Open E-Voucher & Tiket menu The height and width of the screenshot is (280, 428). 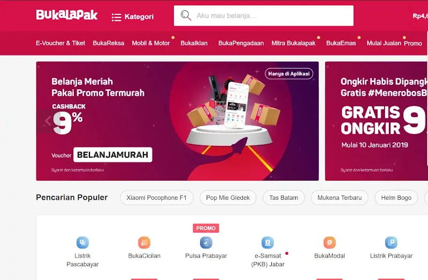[60, 43]
